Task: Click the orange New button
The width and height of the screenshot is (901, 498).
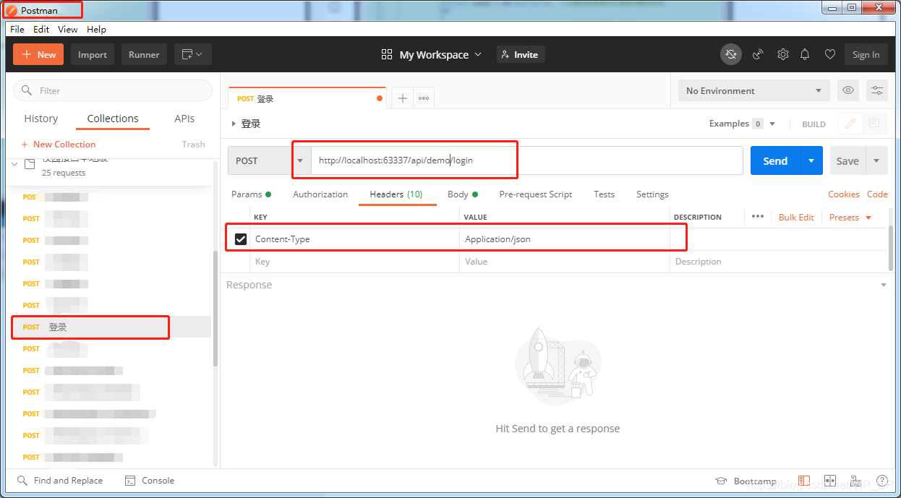Action: point(38,54)
